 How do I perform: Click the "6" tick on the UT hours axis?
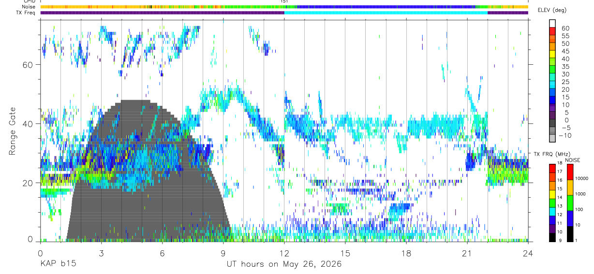click(162, 253)
